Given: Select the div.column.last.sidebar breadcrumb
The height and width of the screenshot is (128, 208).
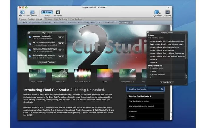Looking at the screenshot, I should 108,23.
